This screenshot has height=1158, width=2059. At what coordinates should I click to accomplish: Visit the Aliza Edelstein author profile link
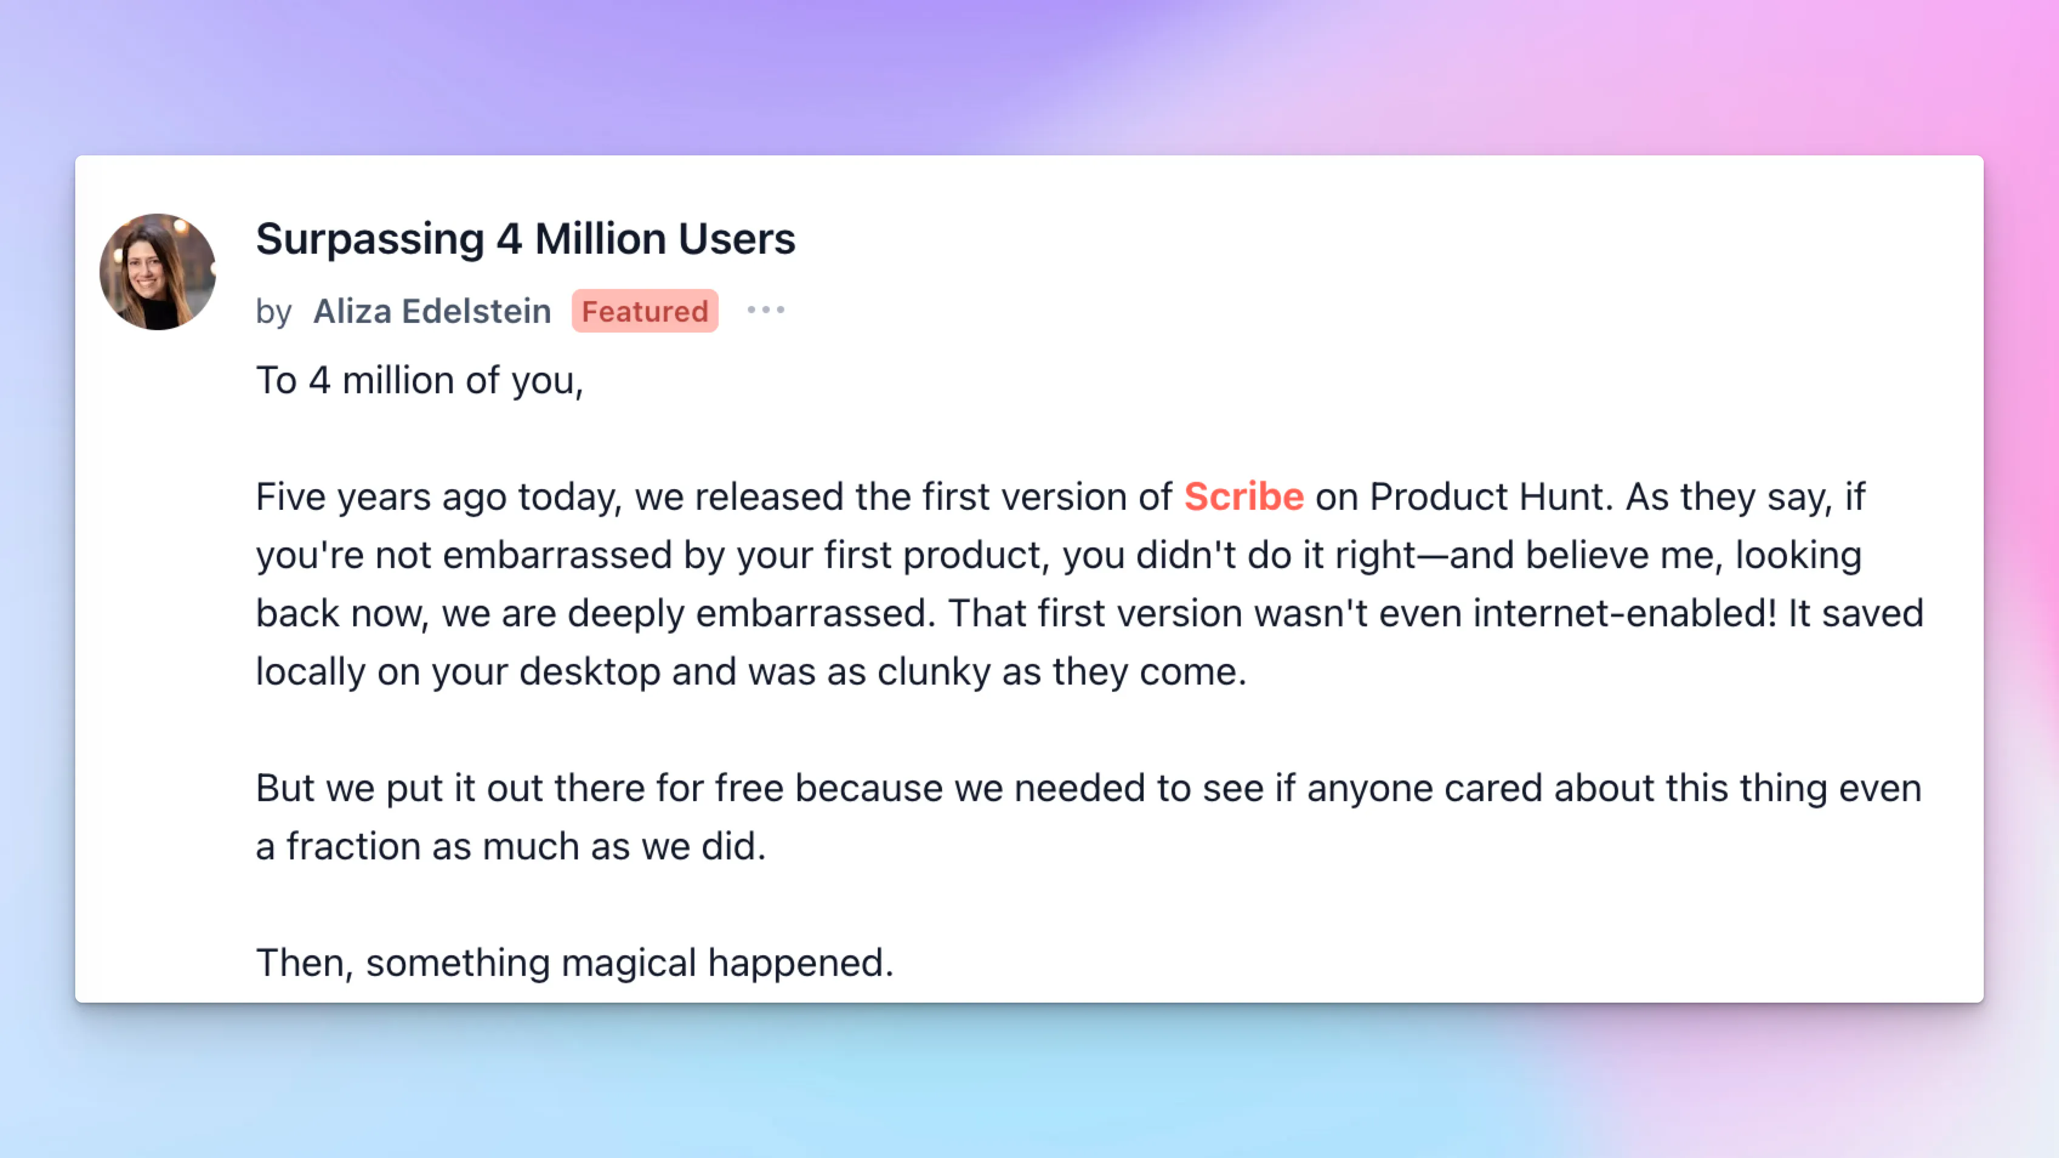click(432, 311)
